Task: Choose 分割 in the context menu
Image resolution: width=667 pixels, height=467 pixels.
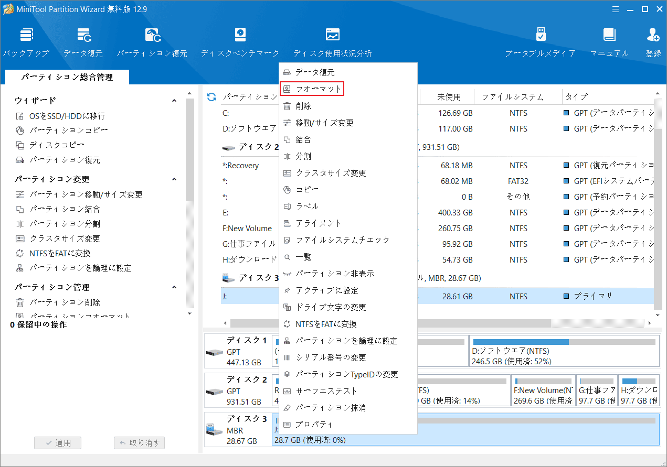Action: click(x=348, y=156)
